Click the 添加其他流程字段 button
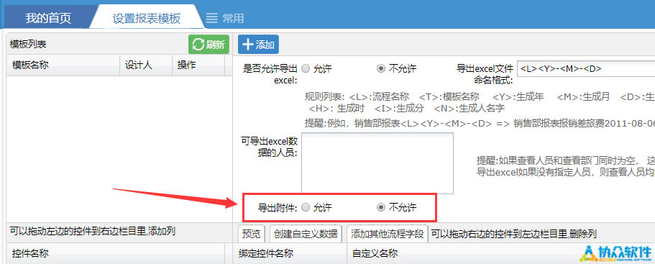The image size is (655, 264). (x=388, y=234)
